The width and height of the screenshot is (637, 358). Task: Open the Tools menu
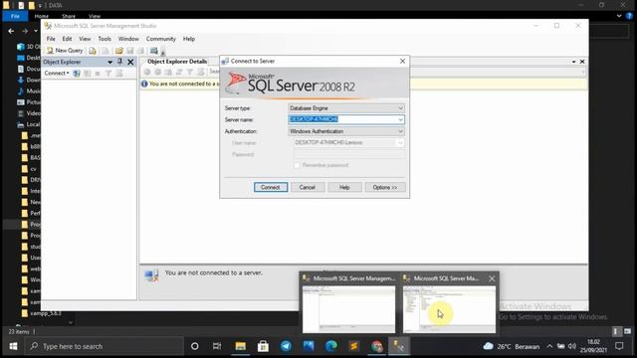tap(105, 39)
